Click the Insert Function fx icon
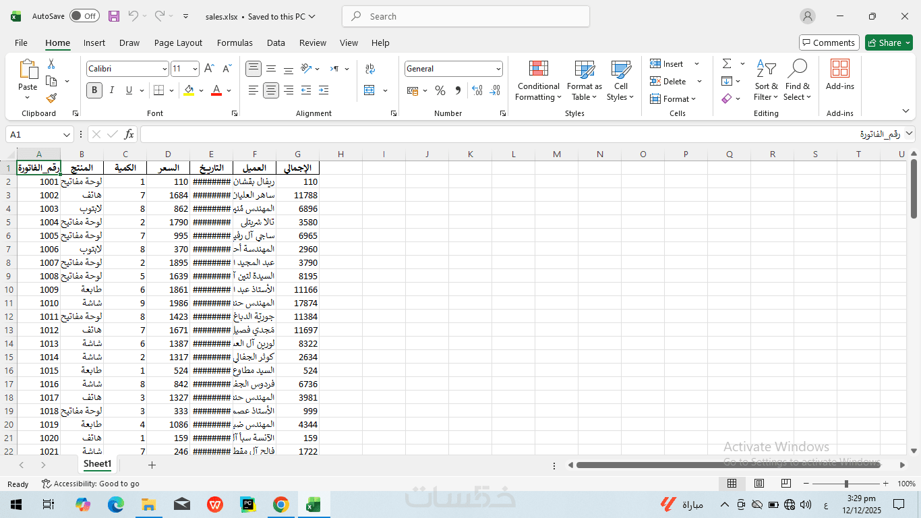This screenshot has width=921, height=518. coord(129,134)
